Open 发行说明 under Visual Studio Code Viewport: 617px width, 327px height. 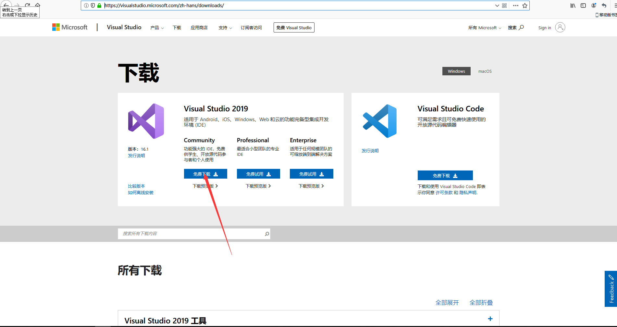tap(370, 151)
